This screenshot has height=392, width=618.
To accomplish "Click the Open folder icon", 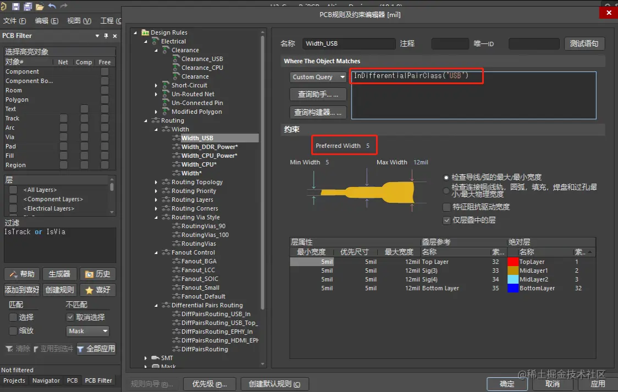I will pyautogui.click(x=40, y=7).
